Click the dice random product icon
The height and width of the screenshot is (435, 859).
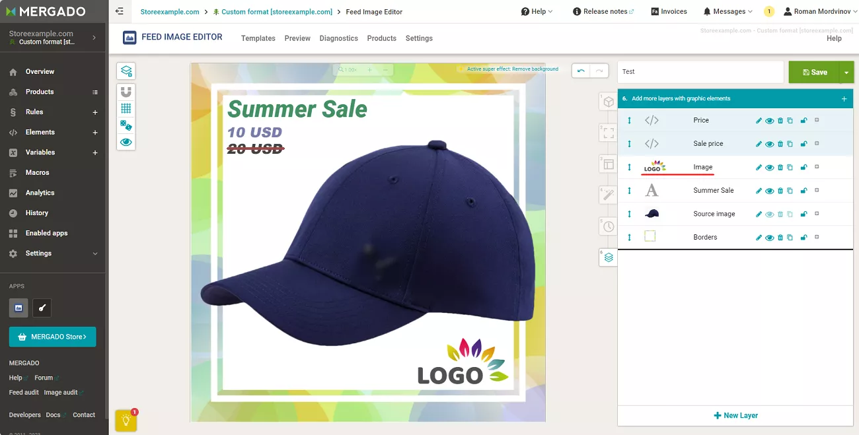[126, 125]
